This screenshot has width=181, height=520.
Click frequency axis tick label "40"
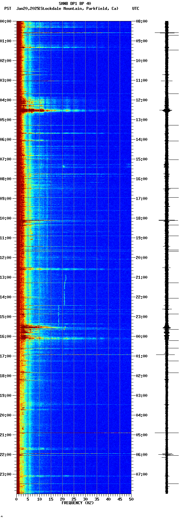coord(108,499)
